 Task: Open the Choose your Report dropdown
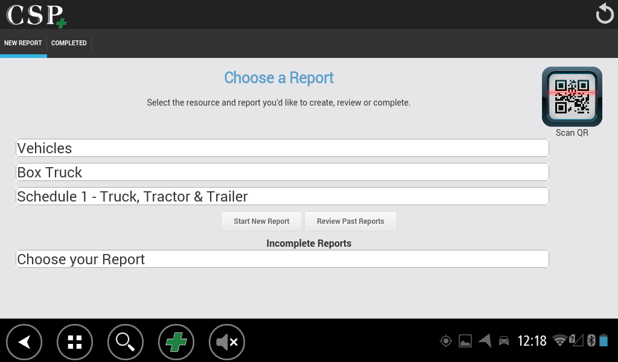point(282,259)
